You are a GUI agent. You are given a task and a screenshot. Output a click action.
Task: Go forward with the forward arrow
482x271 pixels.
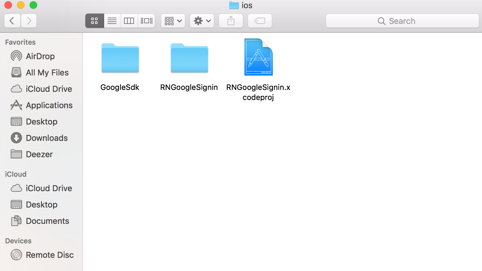tap(29, 21)
